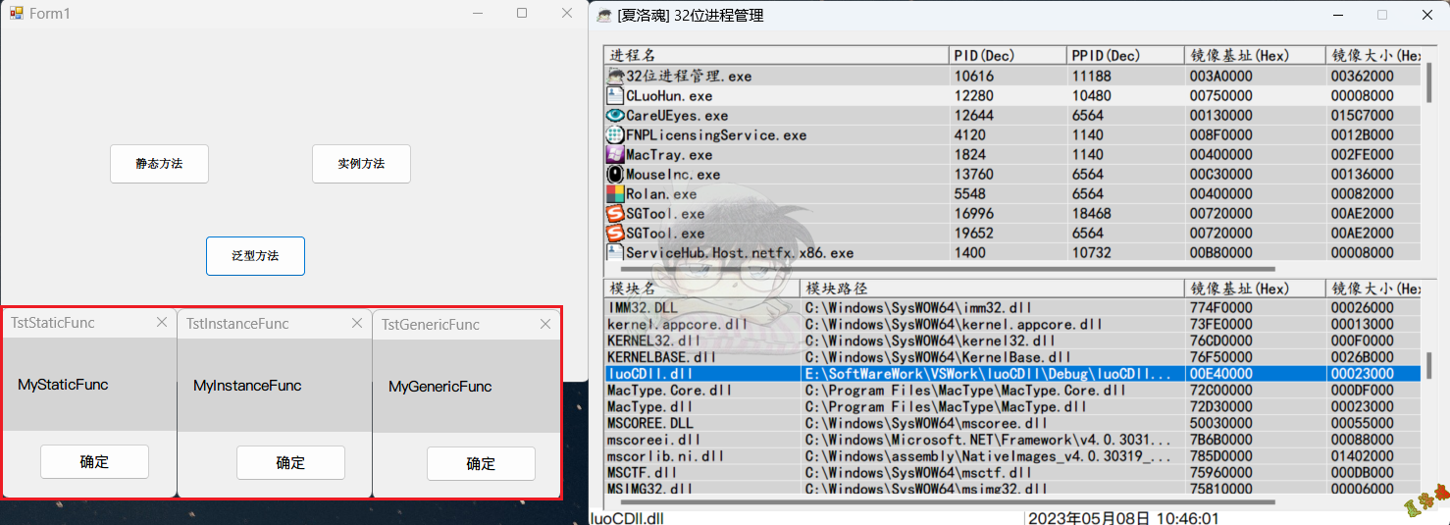Click the Form1 window title icon
This screenshot has height=525, width=1450.
click(x=16, y=14)
